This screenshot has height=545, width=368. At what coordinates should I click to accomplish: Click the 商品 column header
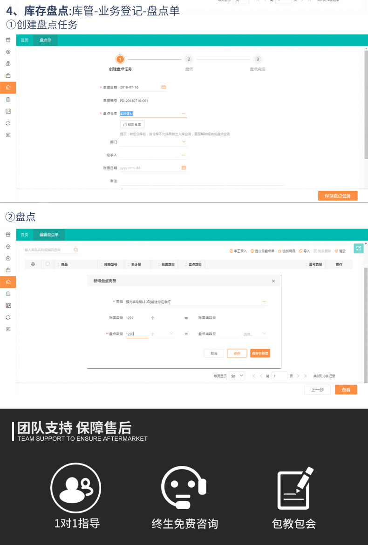pyautogui.click(x=64, y=264)
